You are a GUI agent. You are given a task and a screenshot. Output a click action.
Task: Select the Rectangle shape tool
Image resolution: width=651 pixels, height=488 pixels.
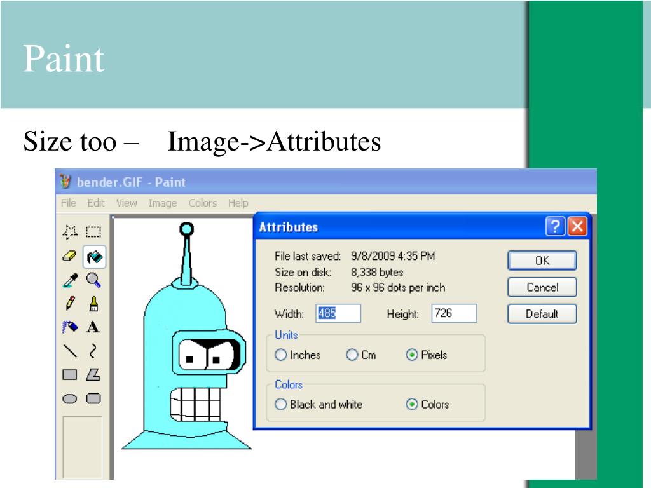tap(70, 375)
